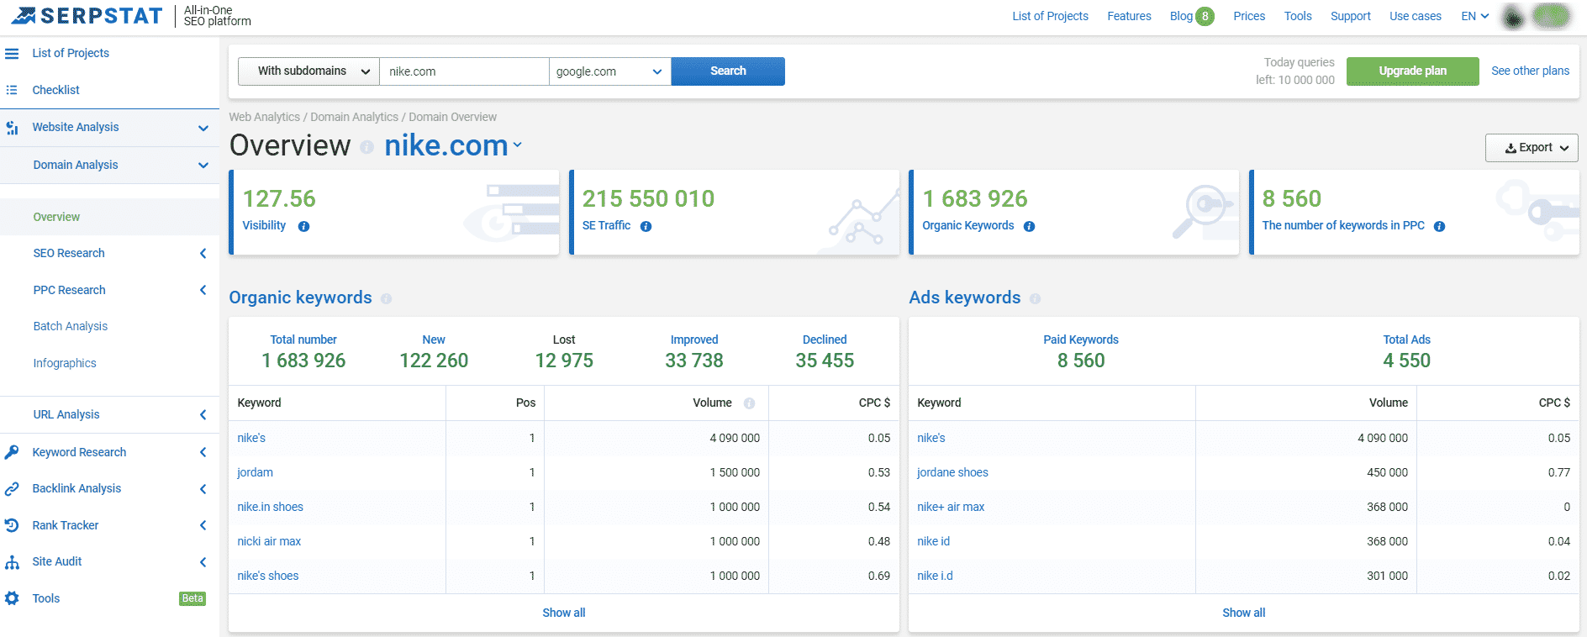
Task: Click the Keyword Research key icon
Action: point(12,452)
